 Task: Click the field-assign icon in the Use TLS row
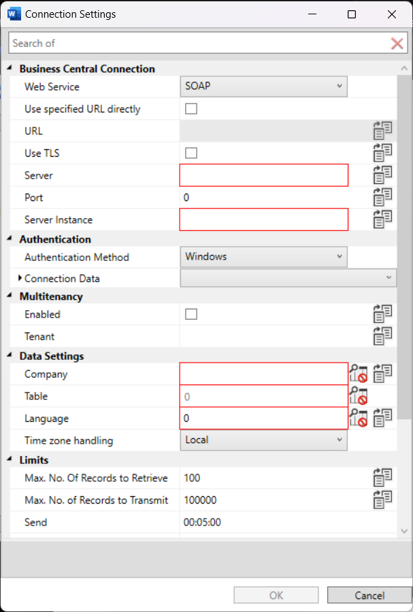(x=382, y=153)
